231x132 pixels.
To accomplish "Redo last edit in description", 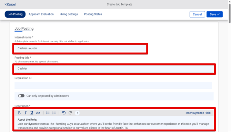I will coord(70,113).
